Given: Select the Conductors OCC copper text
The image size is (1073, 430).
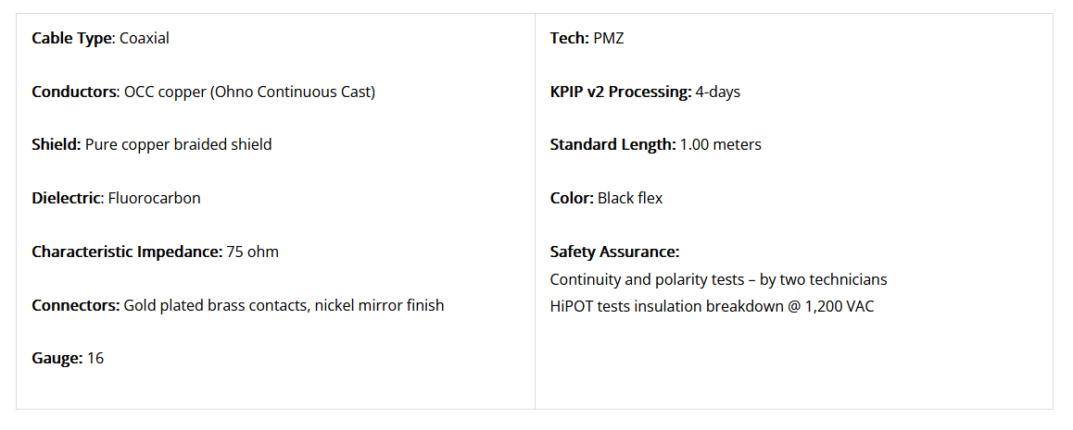Looking at the screenshot, I should click(x=203, y=92).
